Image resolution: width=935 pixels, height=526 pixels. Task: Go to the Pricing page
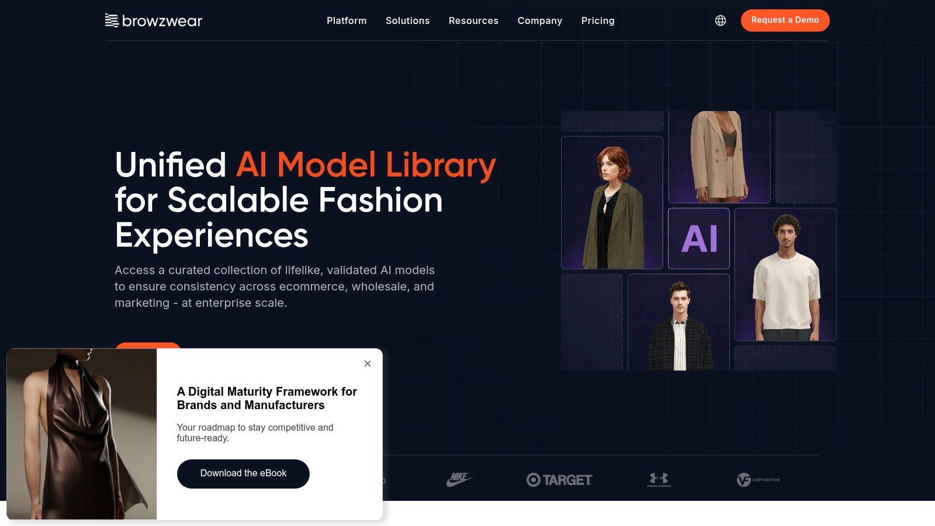tap(598, 20)
